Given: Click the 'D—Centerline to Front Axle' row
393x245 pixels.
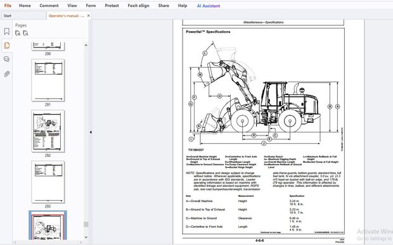Looking at the screenshot, I should 263,229.
